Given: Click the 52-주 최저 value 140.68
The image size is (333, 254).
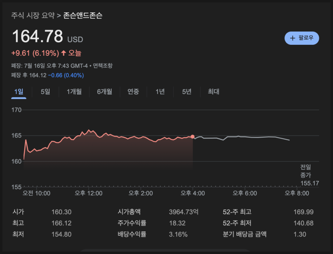Looking at the screenshot, I should point(303,223).
